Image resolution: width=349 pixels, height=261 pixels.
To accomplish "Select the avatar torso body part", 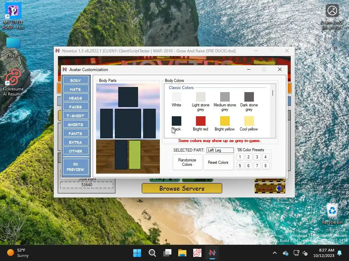I will [x=128, y=123].
